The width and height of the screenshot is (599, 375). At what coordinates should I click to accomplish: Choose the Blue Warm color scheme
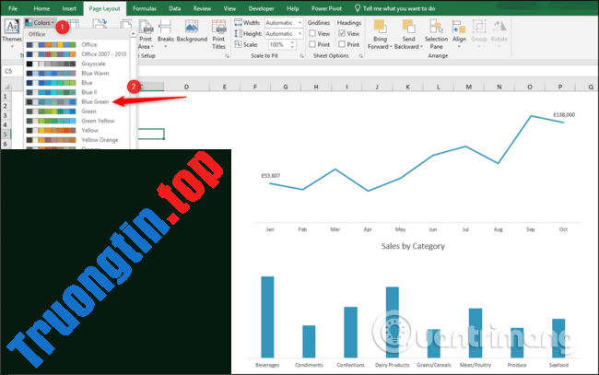click(x=76, y=74)
